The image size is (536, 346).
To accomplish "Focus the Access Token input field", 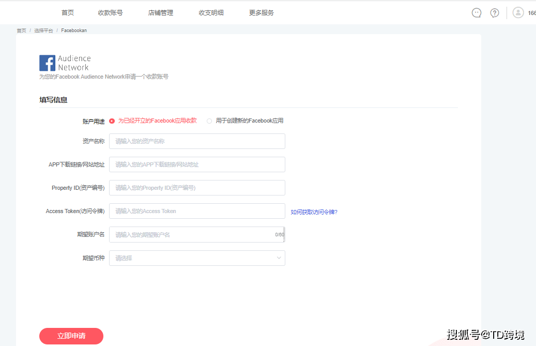I will 197,211.
